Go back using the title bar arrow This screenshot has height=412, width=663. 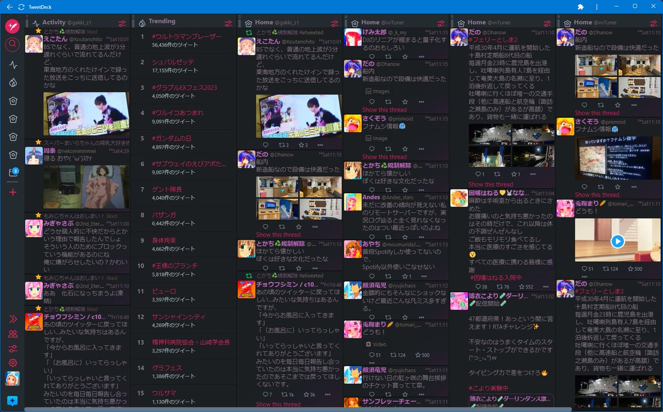[x=8, y=7]
